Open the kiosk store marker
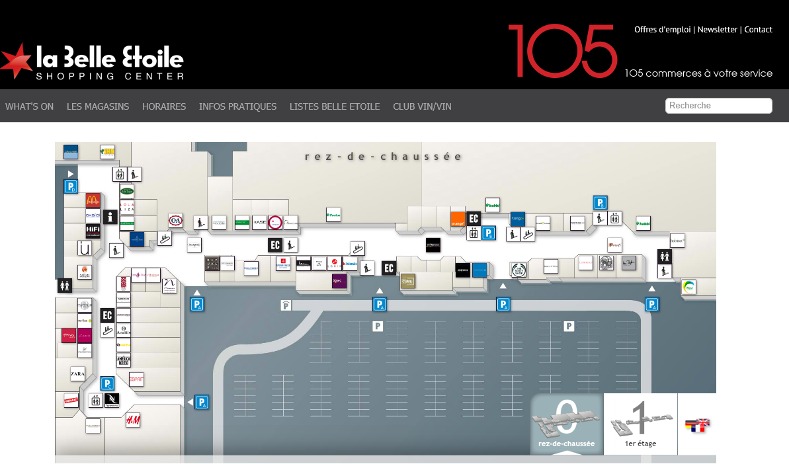789x464 pixels. 351,264
